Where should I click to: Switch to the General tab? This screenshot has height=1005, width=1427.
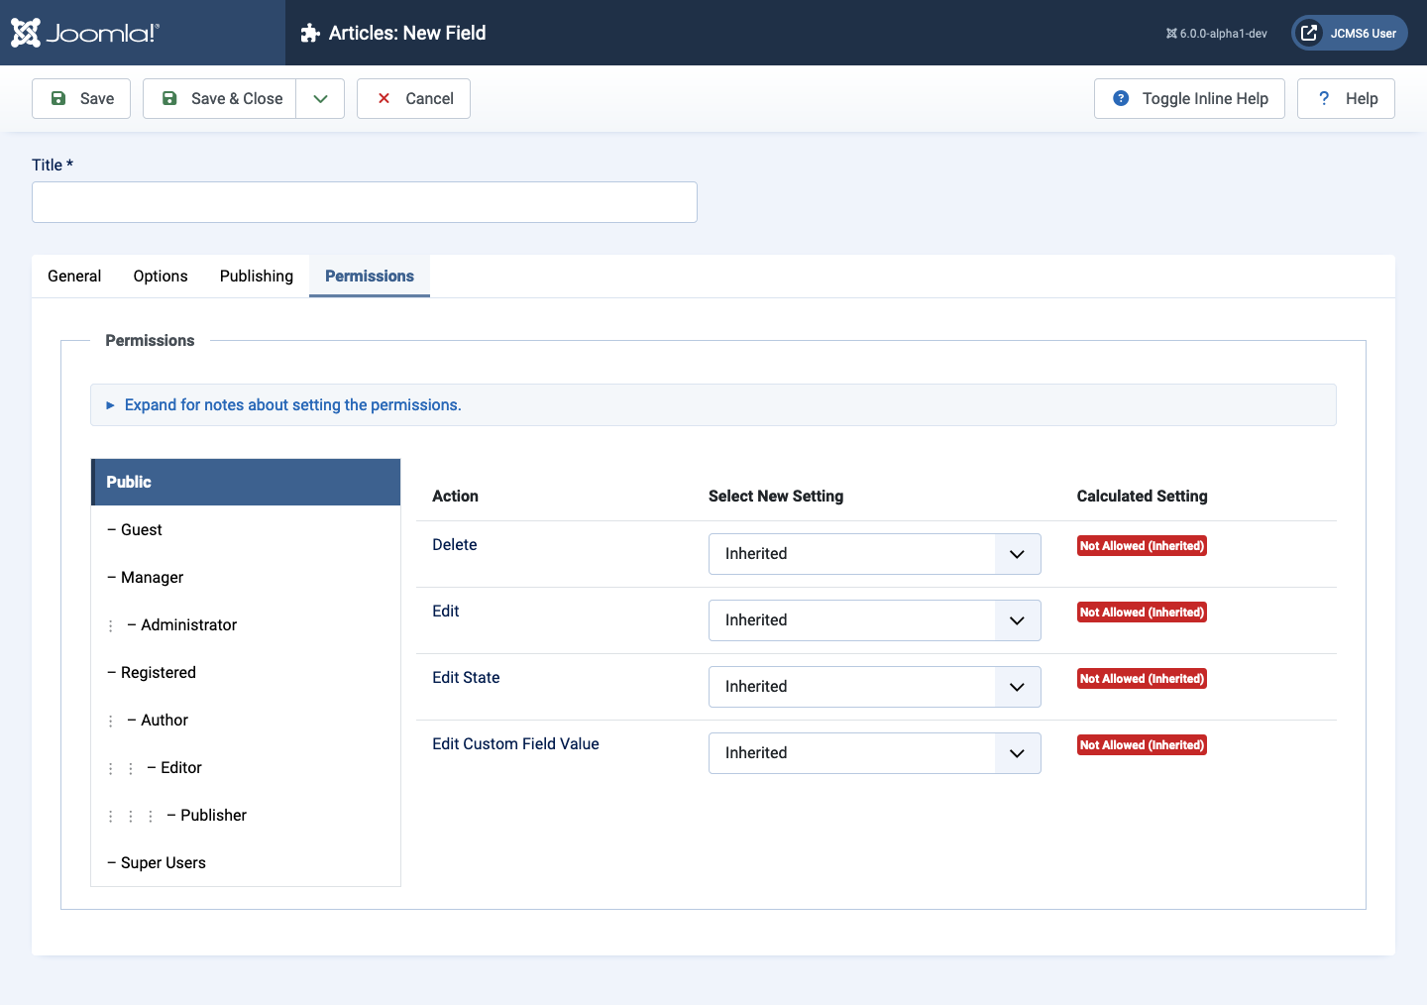point(74,276)
